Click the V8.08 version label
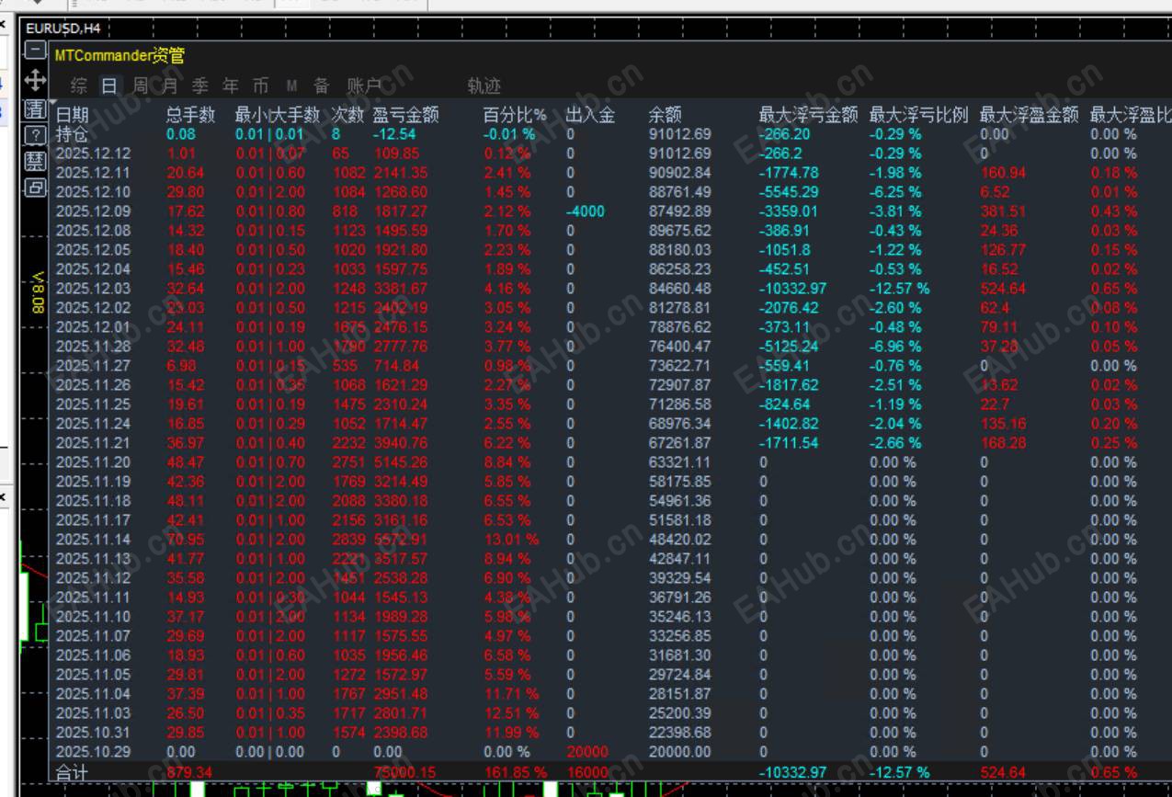1172x797 pixels. click(x=38, y=292)
